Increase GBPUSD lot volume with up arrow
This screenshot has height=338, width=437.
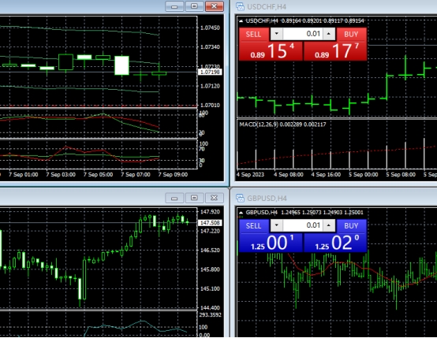coord(329,225)
